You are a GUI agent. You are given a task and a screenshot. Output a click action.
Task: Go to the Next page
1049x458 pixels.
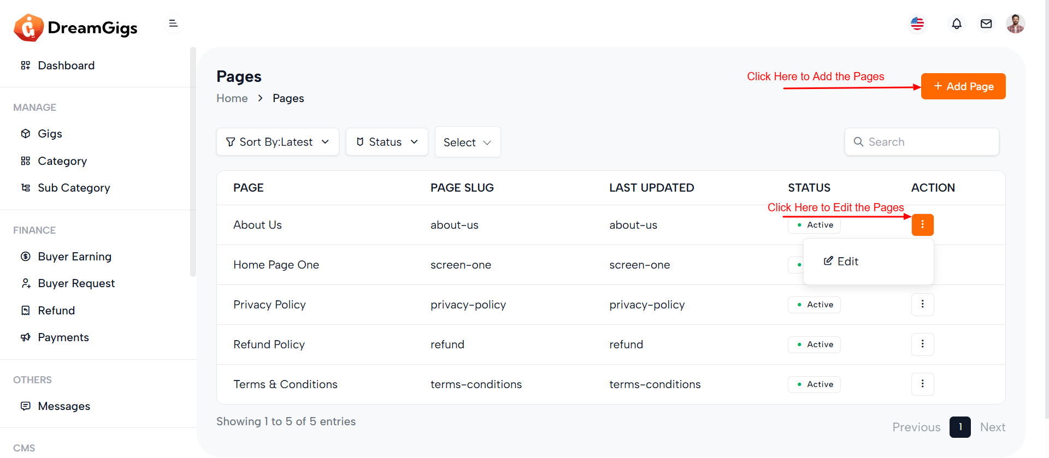click(x=992, y=427)
